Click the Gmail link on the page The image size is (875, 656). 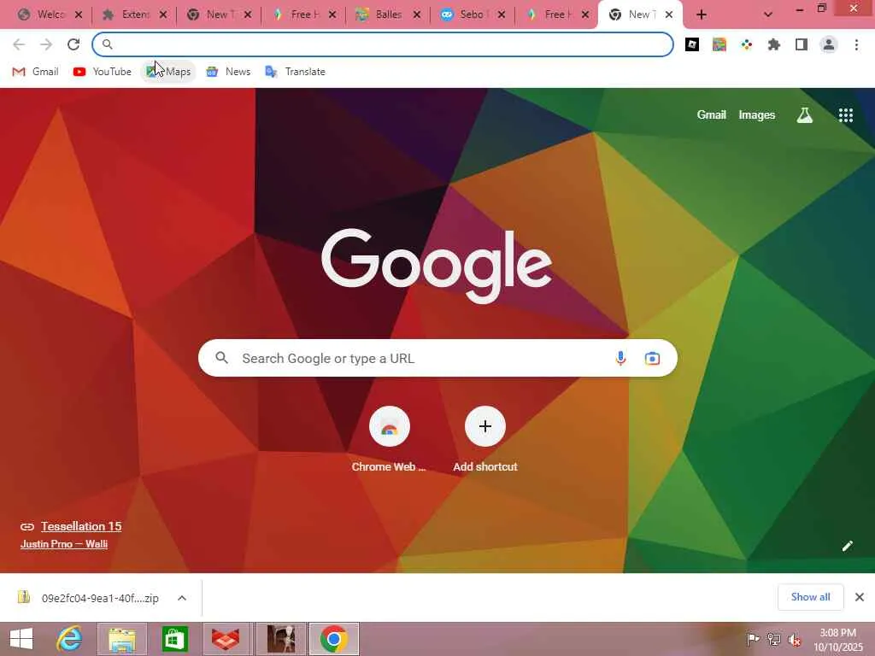pos(712,115)
